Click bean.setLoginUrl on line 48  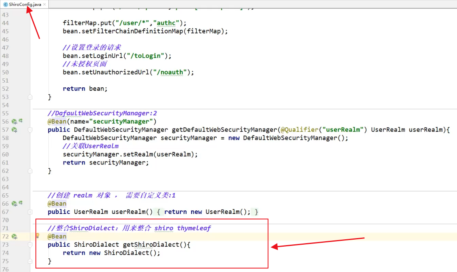[x=93, y=56]
